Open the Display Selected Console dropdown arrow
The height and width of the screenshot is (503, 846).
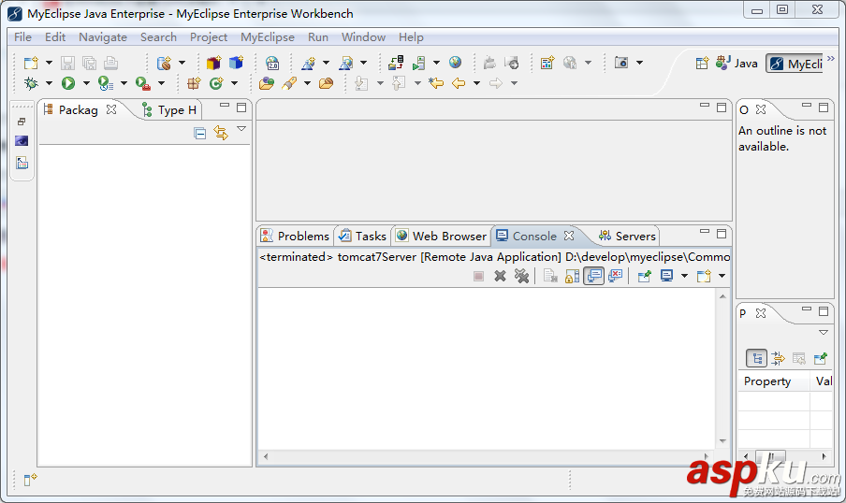click(x=684, y=276)
